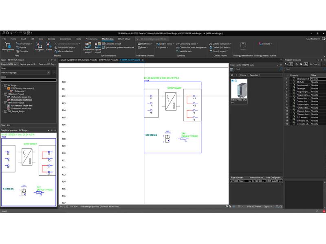Click Favorites in the Insert center breadcrumb
Viewport: 326px width, 244px height.
pyautogui.click(x=253, y=75)
